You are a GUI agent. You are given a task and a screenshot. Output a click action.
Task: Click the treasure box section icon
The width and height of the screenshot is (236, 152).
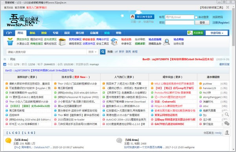click(x=62, y=42)
